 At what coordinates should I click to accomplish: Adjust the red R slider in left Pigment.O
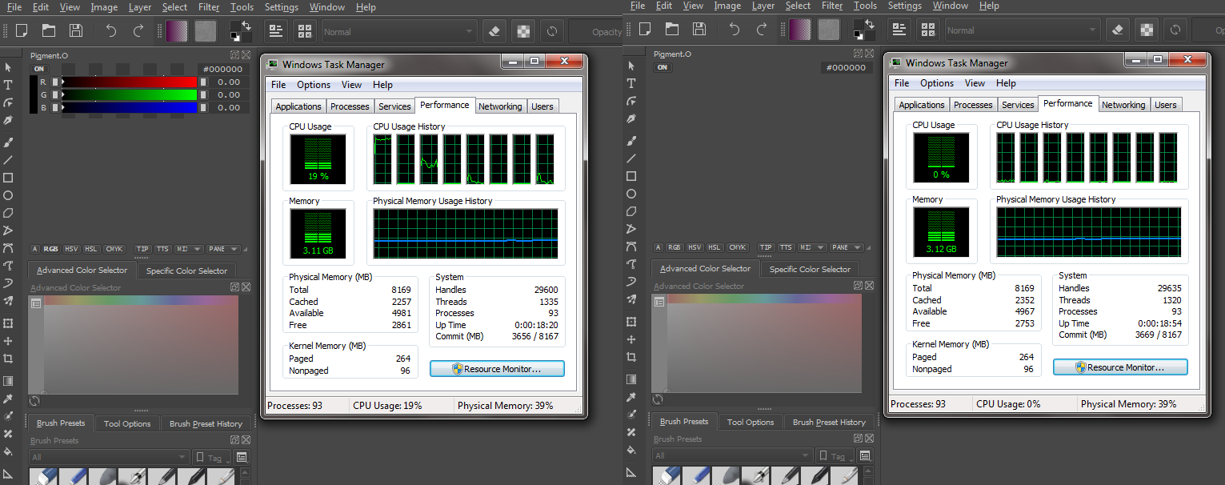(x=129, y=82)
